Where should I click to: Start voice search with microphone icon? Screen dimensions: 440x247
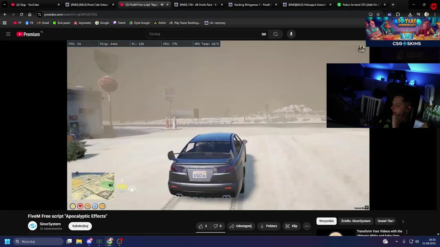(x=291, y=34)
